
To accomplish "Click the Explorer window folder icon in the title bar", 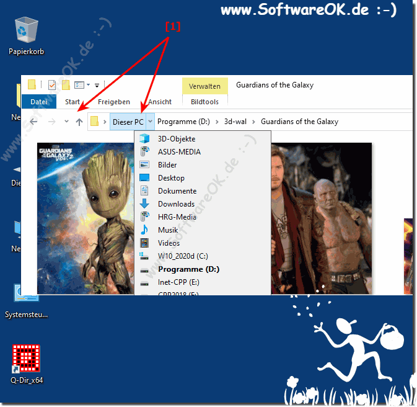I will click(32, 84).
